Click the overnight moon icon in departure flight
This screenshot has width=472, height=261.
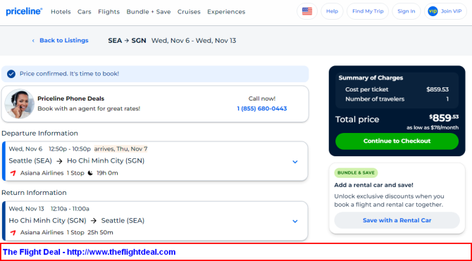[90, 173]
